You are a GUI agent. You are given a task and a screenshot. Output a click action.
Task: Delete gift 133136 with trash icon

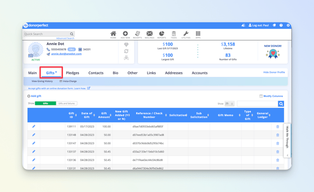(x=277, y=160)
